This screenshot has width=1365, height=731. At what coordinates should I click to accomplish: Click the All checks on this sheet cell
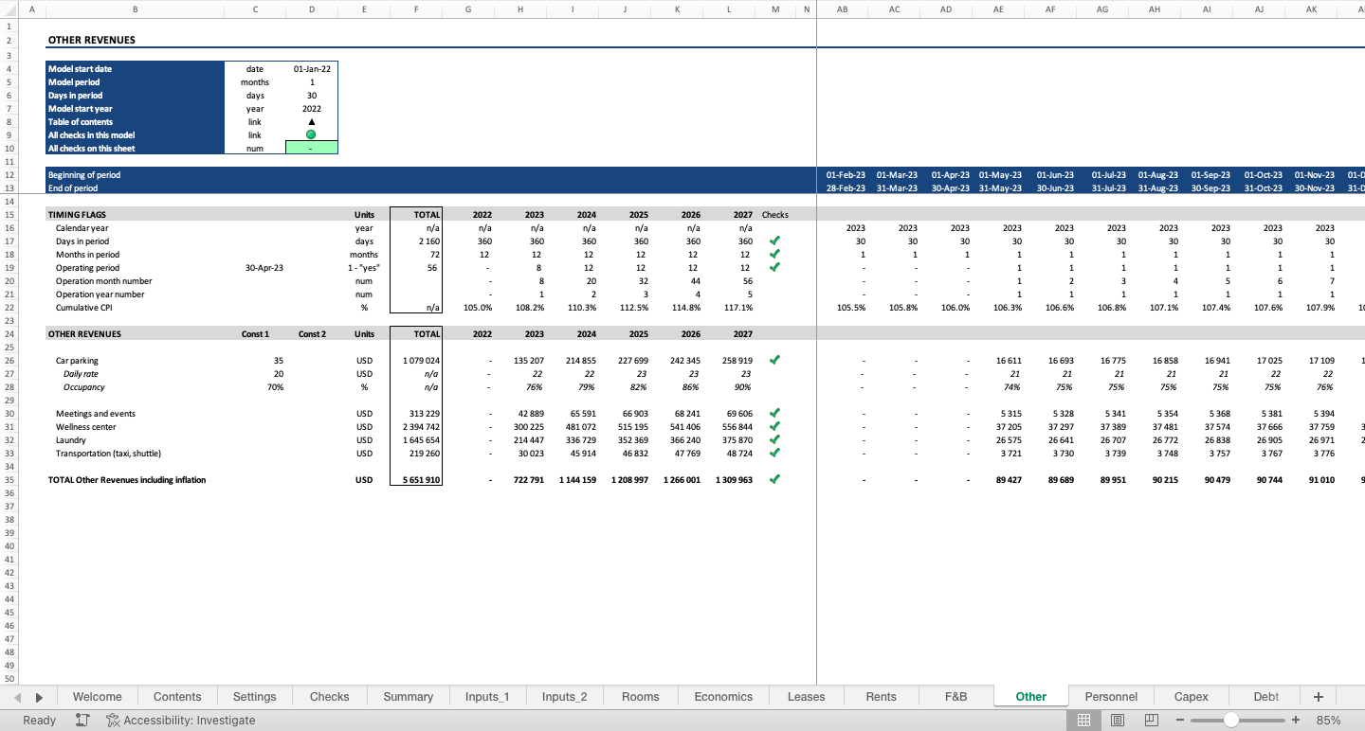[x=312, y=148]
